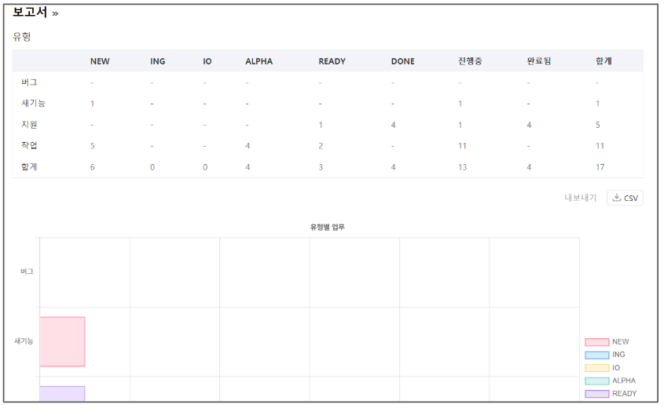Image resolution: width=664 pixels, height=408 pixels.
Task: Expand the chevron next to 보고서 title
Action: coord(55,13)
